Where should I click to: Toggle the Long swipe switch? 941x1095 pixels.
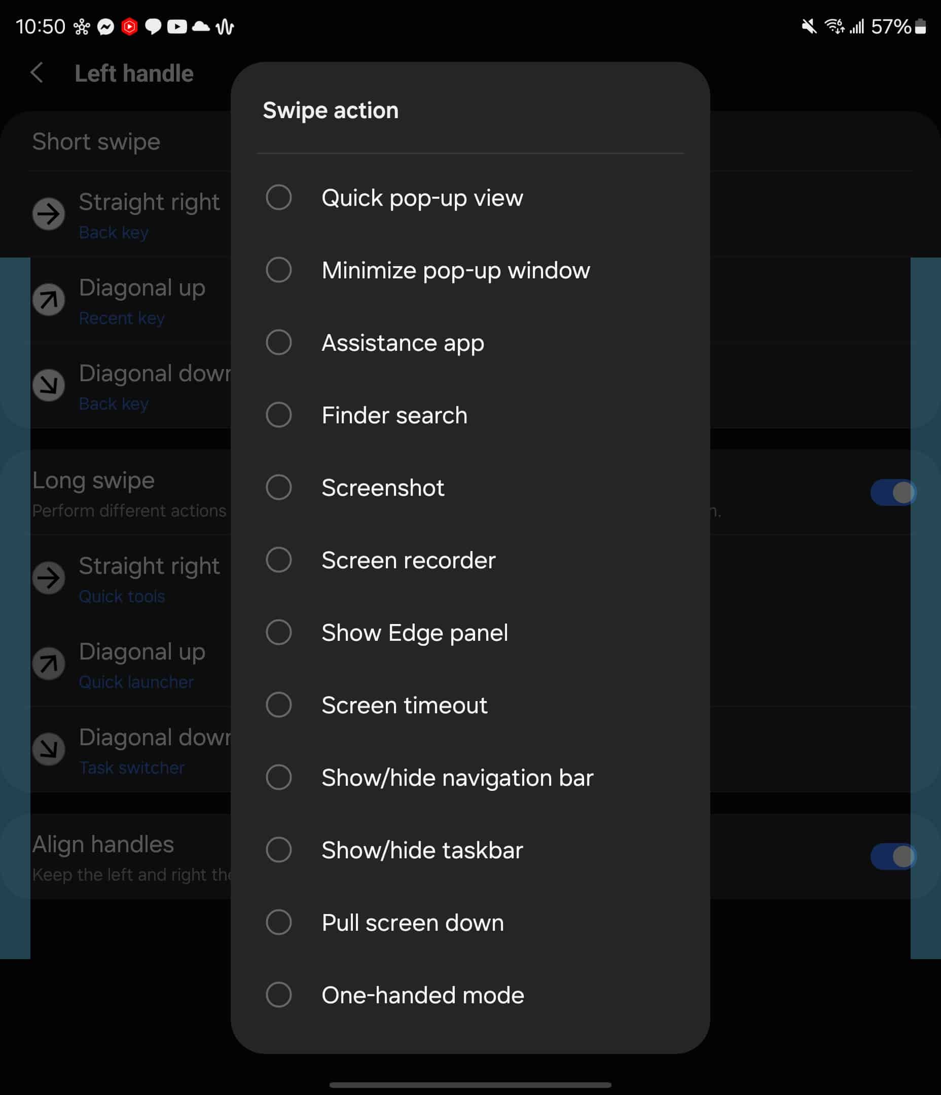(x=893, y=493)
